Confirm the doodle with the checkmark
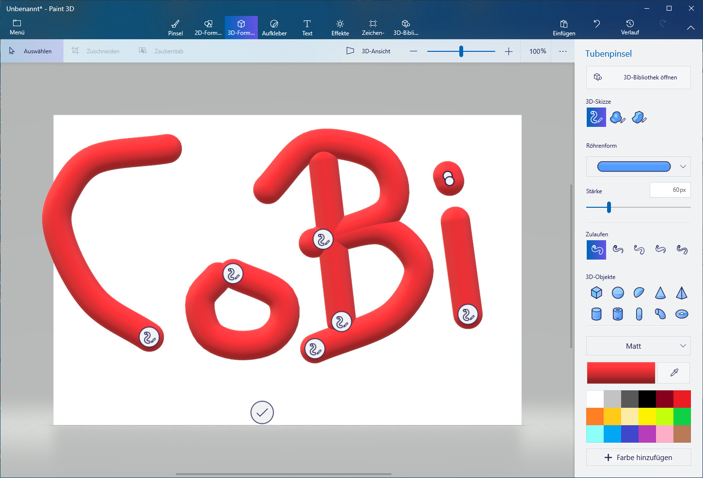Image resolution: width=703 pixels, height=478 pixels. tap(262, 413)
